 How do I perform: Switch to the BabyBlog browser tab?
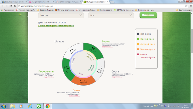14,2
